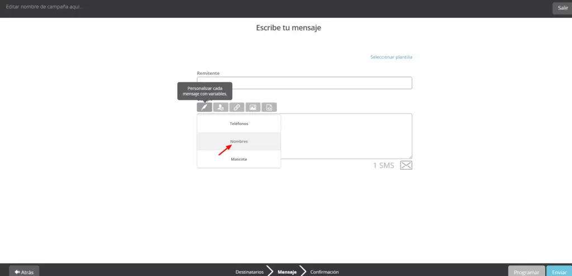Click into the Remitente input field
The width and height of the screenshot is (572, 276).
click(x=304, y=83)
